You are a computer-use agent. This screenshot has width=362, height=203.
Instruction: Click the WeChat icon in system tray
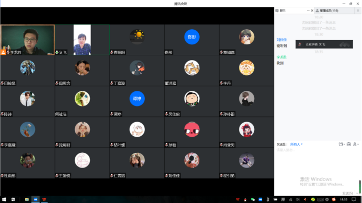point(253,199)
